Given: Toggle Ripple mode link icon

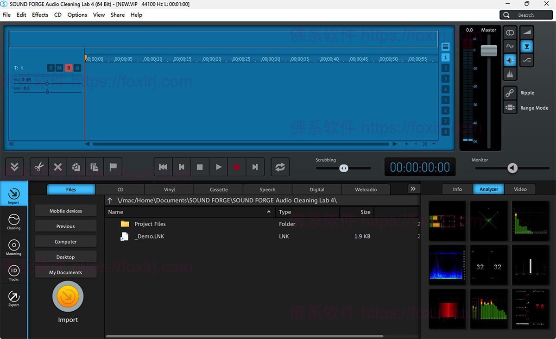Looking at the screenshot, I should 510,93.
